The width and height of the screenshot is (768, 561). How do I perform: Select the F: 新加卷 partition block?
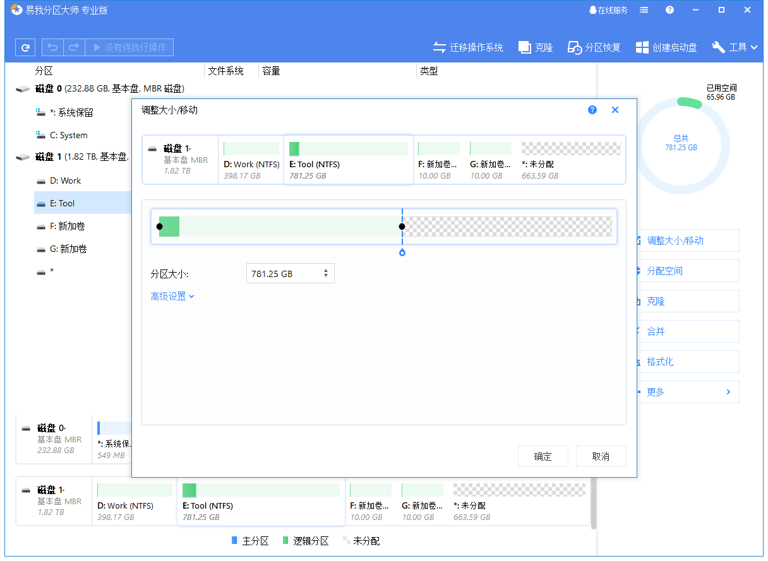coord(438,159)
